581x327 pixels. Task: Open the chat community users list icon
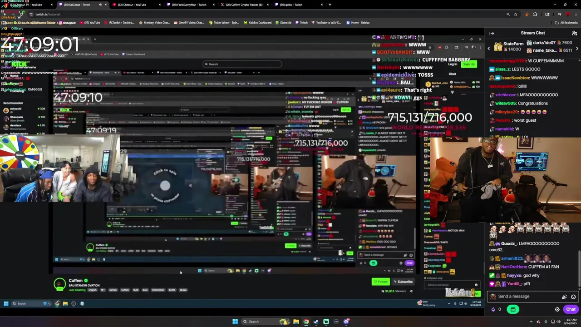coord(574,33)
